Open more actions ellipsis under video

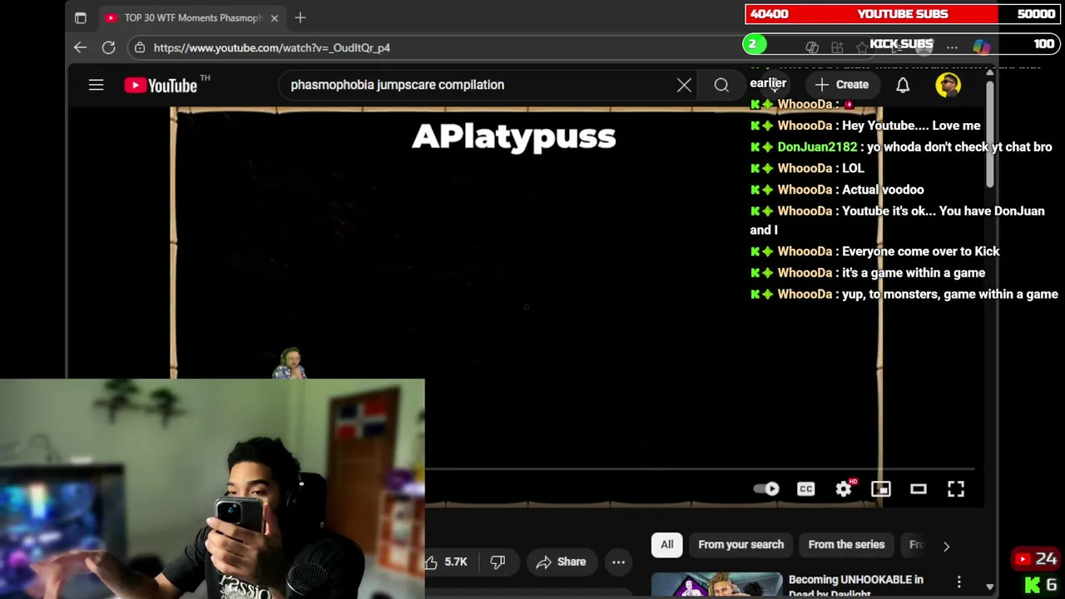coord(618,562)
